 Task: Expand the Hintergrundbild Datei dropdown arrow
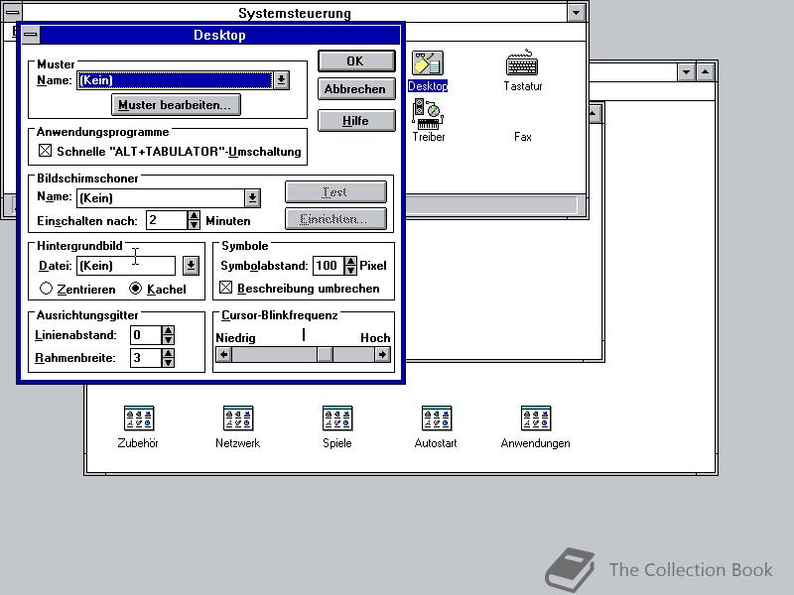click(x=191, y=266)
